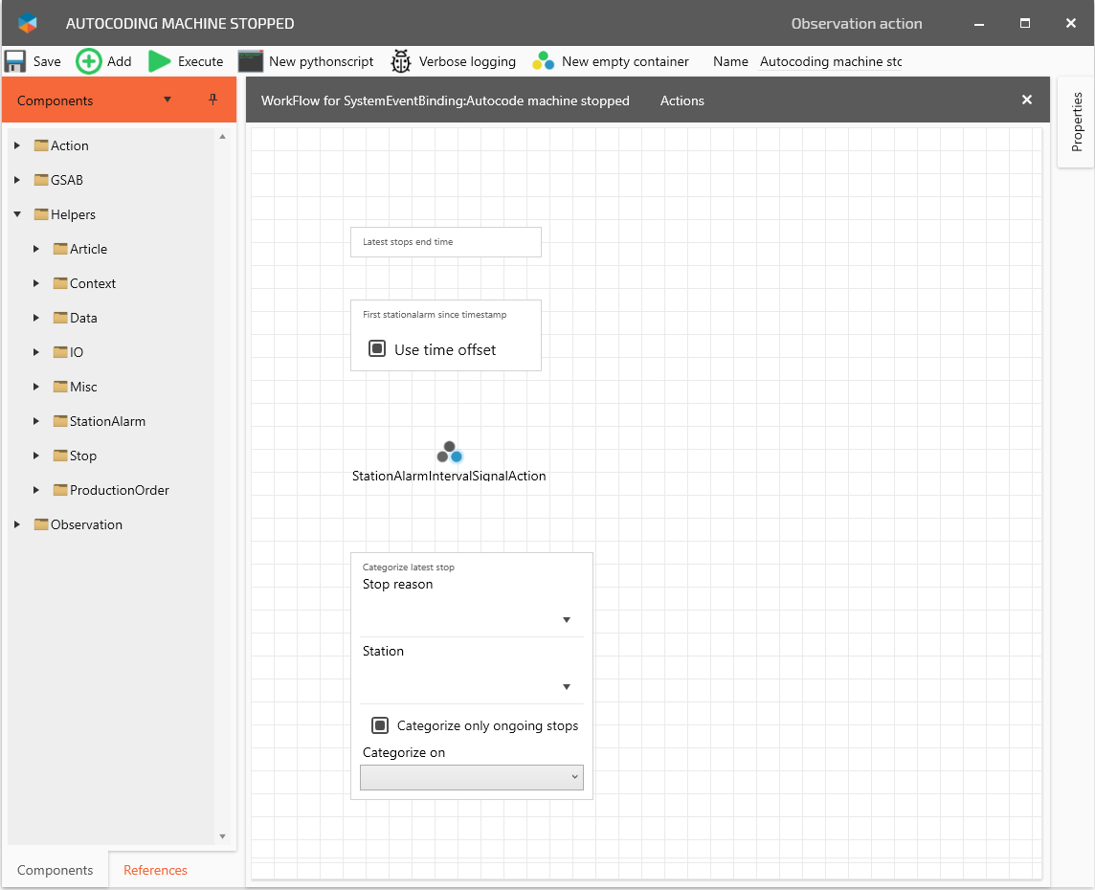1095x890 pixels.
Task: Toggle Categorize only ongoing stops checkbox
Action: (x=380, y=725)
